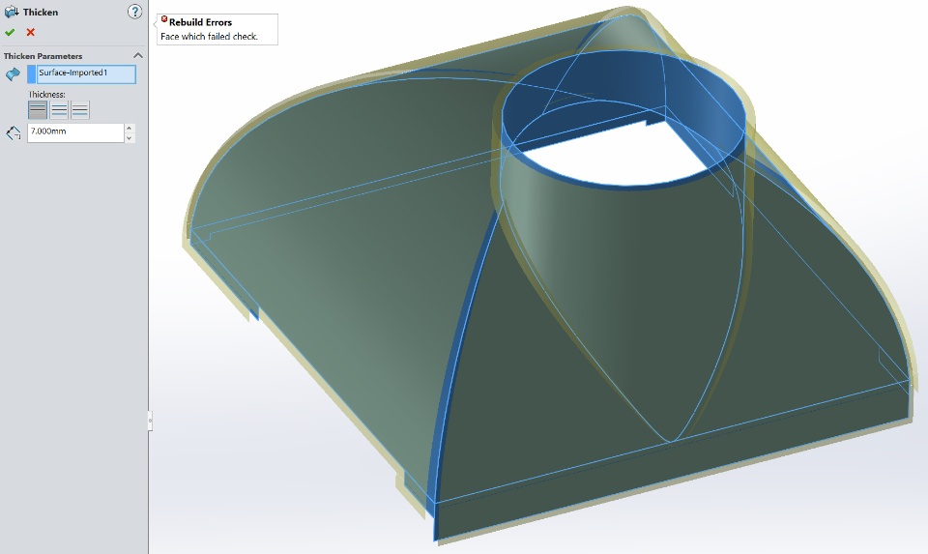Screen dimensions: 928x554
Task: Choose Thicken Side 1 option
Action: click(x=38, y=110)
